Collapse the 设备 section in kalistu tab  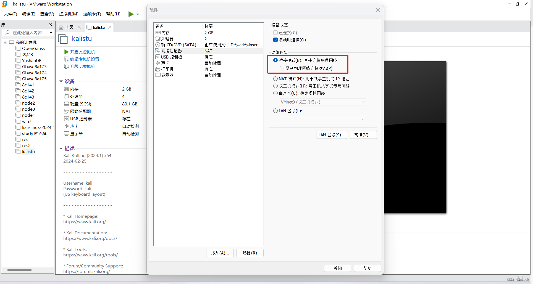coord(61,81)
